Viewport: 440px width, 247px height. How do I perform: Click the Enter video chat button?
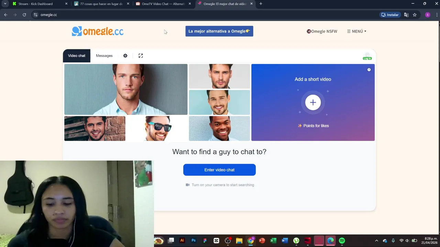point(219,170)
